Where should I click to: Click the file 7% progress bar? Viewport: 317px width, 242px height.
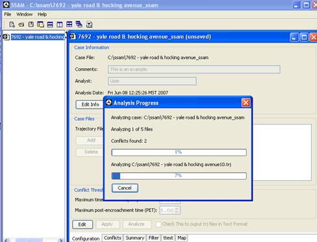(179, 176)
